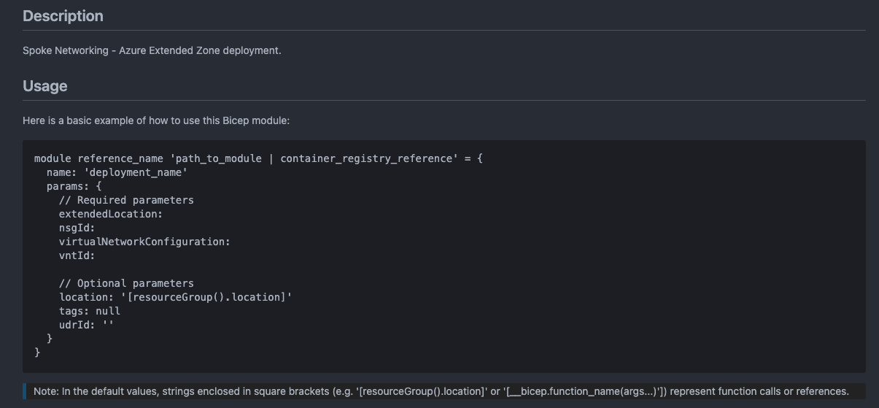Place the cursor on the extendedLocation parameter
Image resolution: width=879 pixels, height=408 pixels.
pos(110,214)
